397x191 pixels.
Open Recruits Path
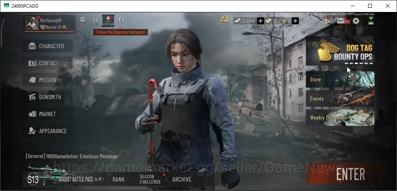(x=224, y=22)
